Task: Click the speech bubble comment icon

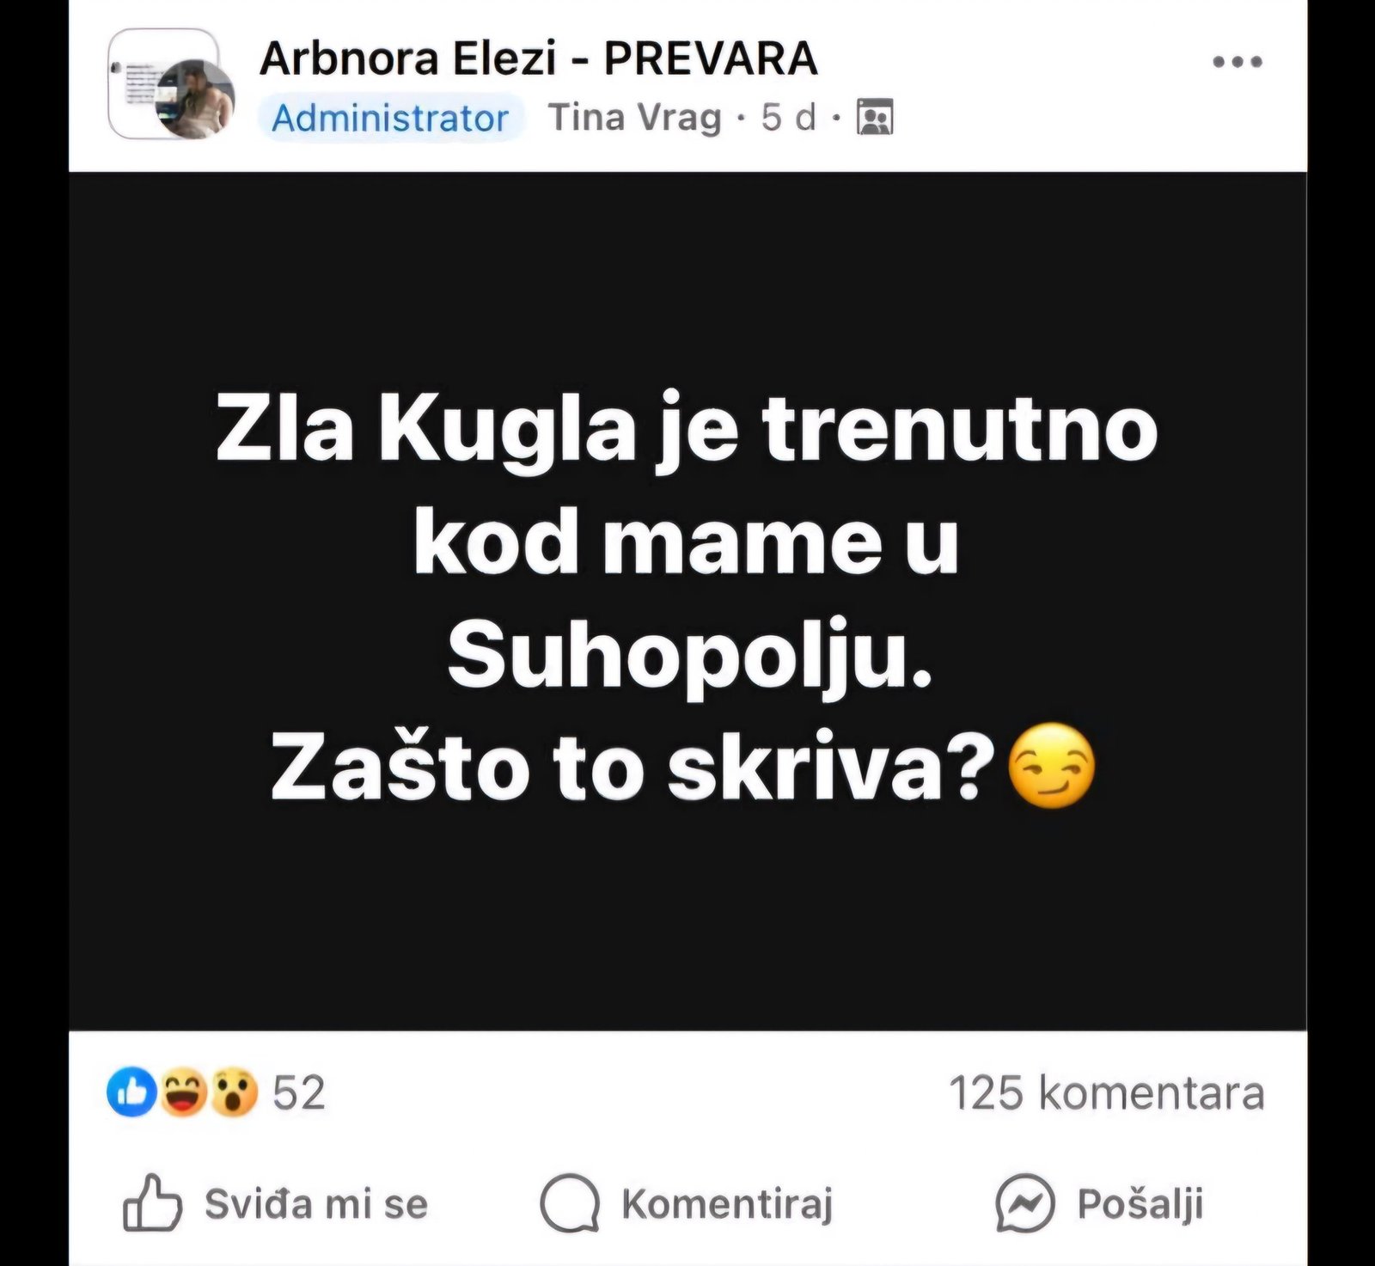Action: (x=569, y=1203)
